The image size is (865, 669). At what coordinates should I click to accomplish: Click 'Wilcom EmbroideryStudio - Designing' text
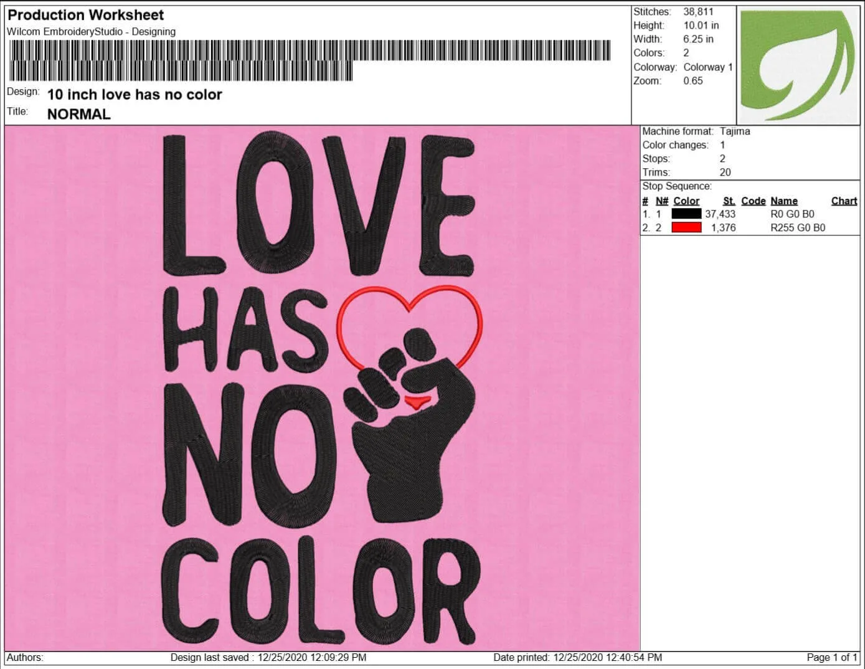[x=92, y=32]
